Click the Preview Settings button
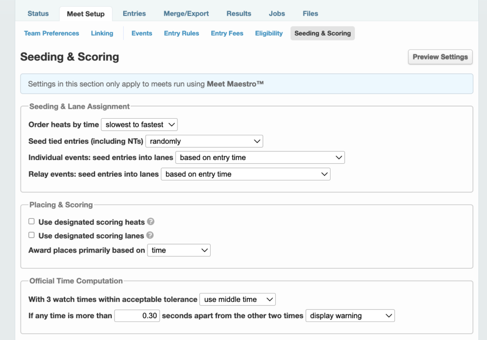 440,57
